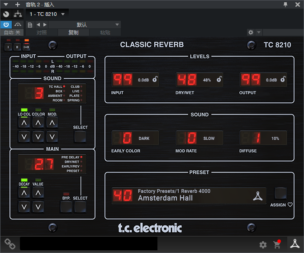Select the I+II combined engine button
The height and width of the screenshot is (253, 304).
point(26,47)
